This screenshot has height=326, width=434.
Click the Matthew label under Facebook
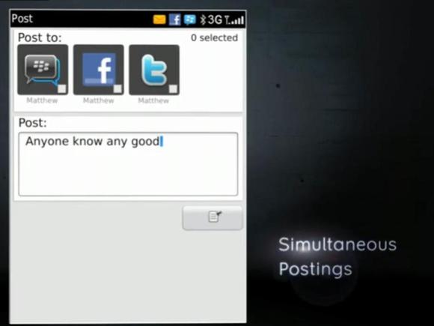[x=99, y=100]
